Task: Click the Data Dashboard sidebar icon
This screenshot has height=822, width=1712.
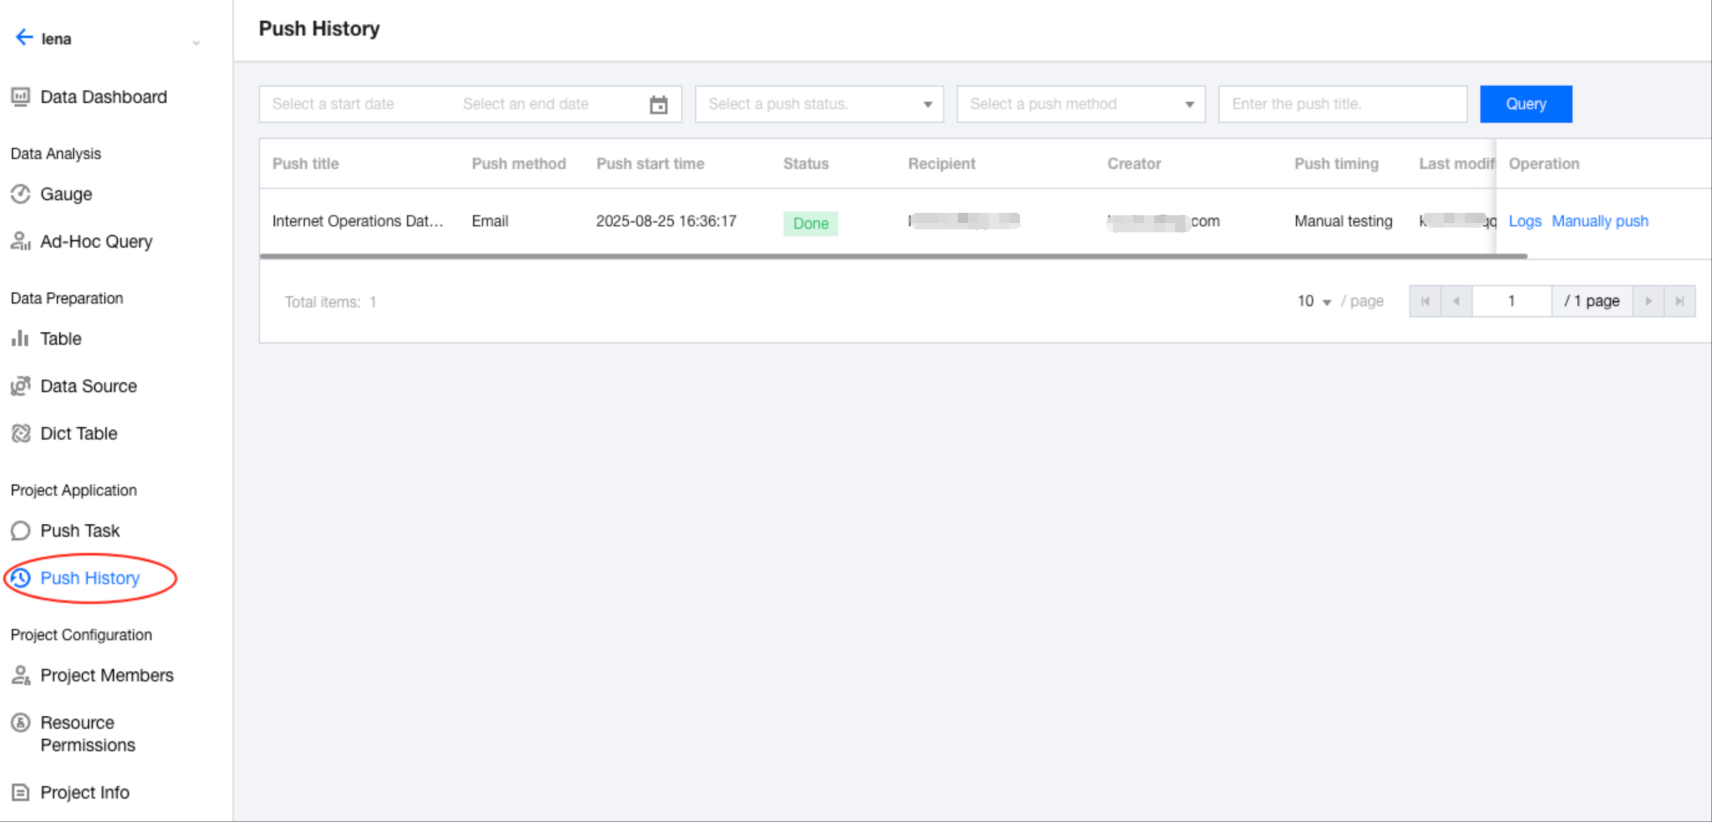Action: [21, 97]
